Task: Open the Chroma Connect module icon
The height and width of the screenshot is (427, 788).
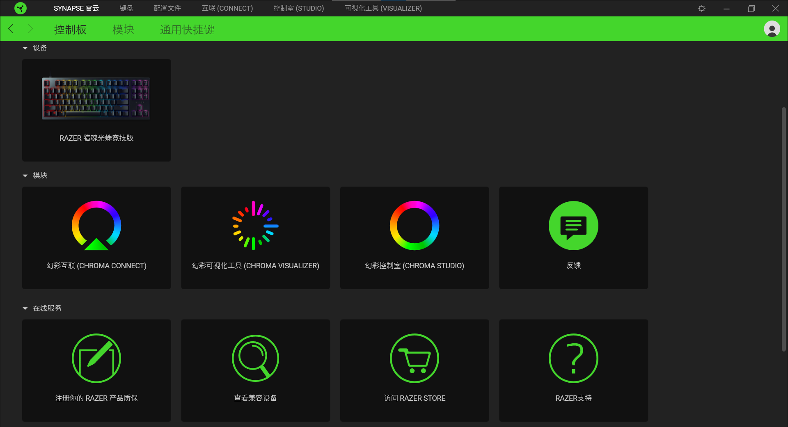Action: click(x=96, y=226)
